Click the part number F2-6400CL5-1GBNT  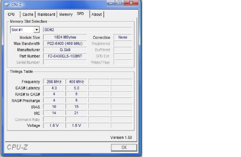65,56
